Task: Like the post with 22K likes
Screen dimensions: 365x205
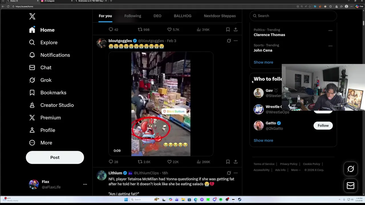Action: click(173, 162)
